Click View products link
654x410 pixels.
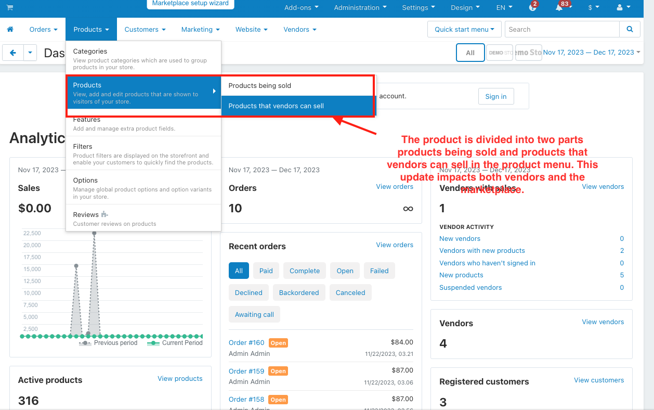(180, 378)
